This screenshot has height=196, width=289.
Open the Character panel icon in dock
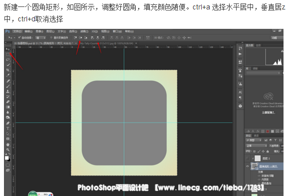[x=240, y=92]
